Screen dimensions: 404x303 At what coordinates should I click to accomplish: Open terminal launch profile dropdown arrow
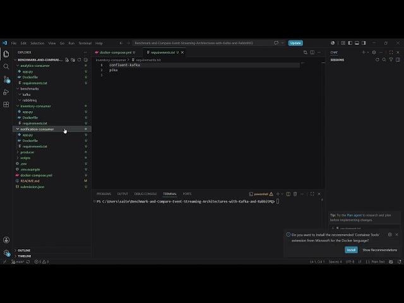282,194
